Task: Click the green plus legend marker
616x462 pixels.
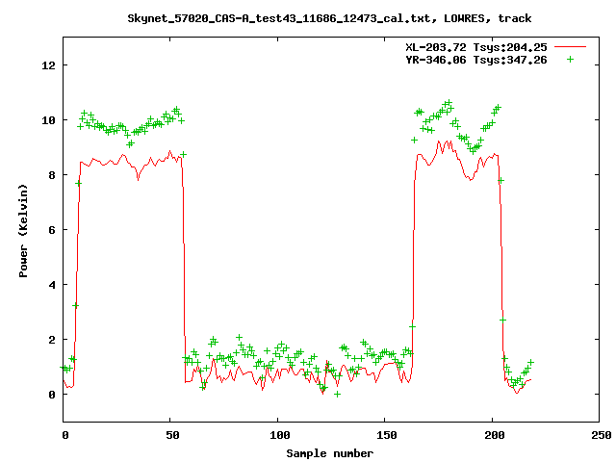Action: pyautogui.click(x=570, y=60)
